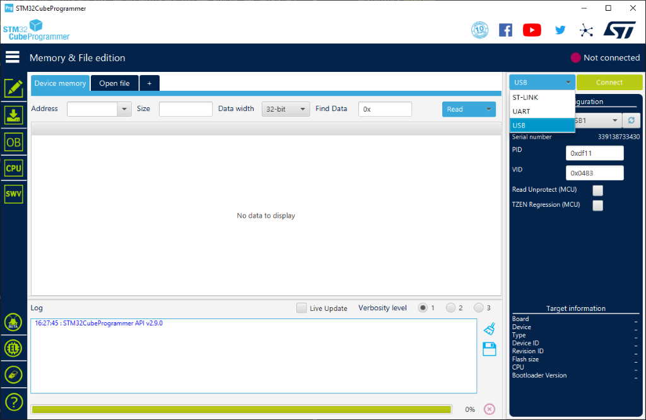Open the ST YouTube channel
646x420 pixels.
pos(532,30)
